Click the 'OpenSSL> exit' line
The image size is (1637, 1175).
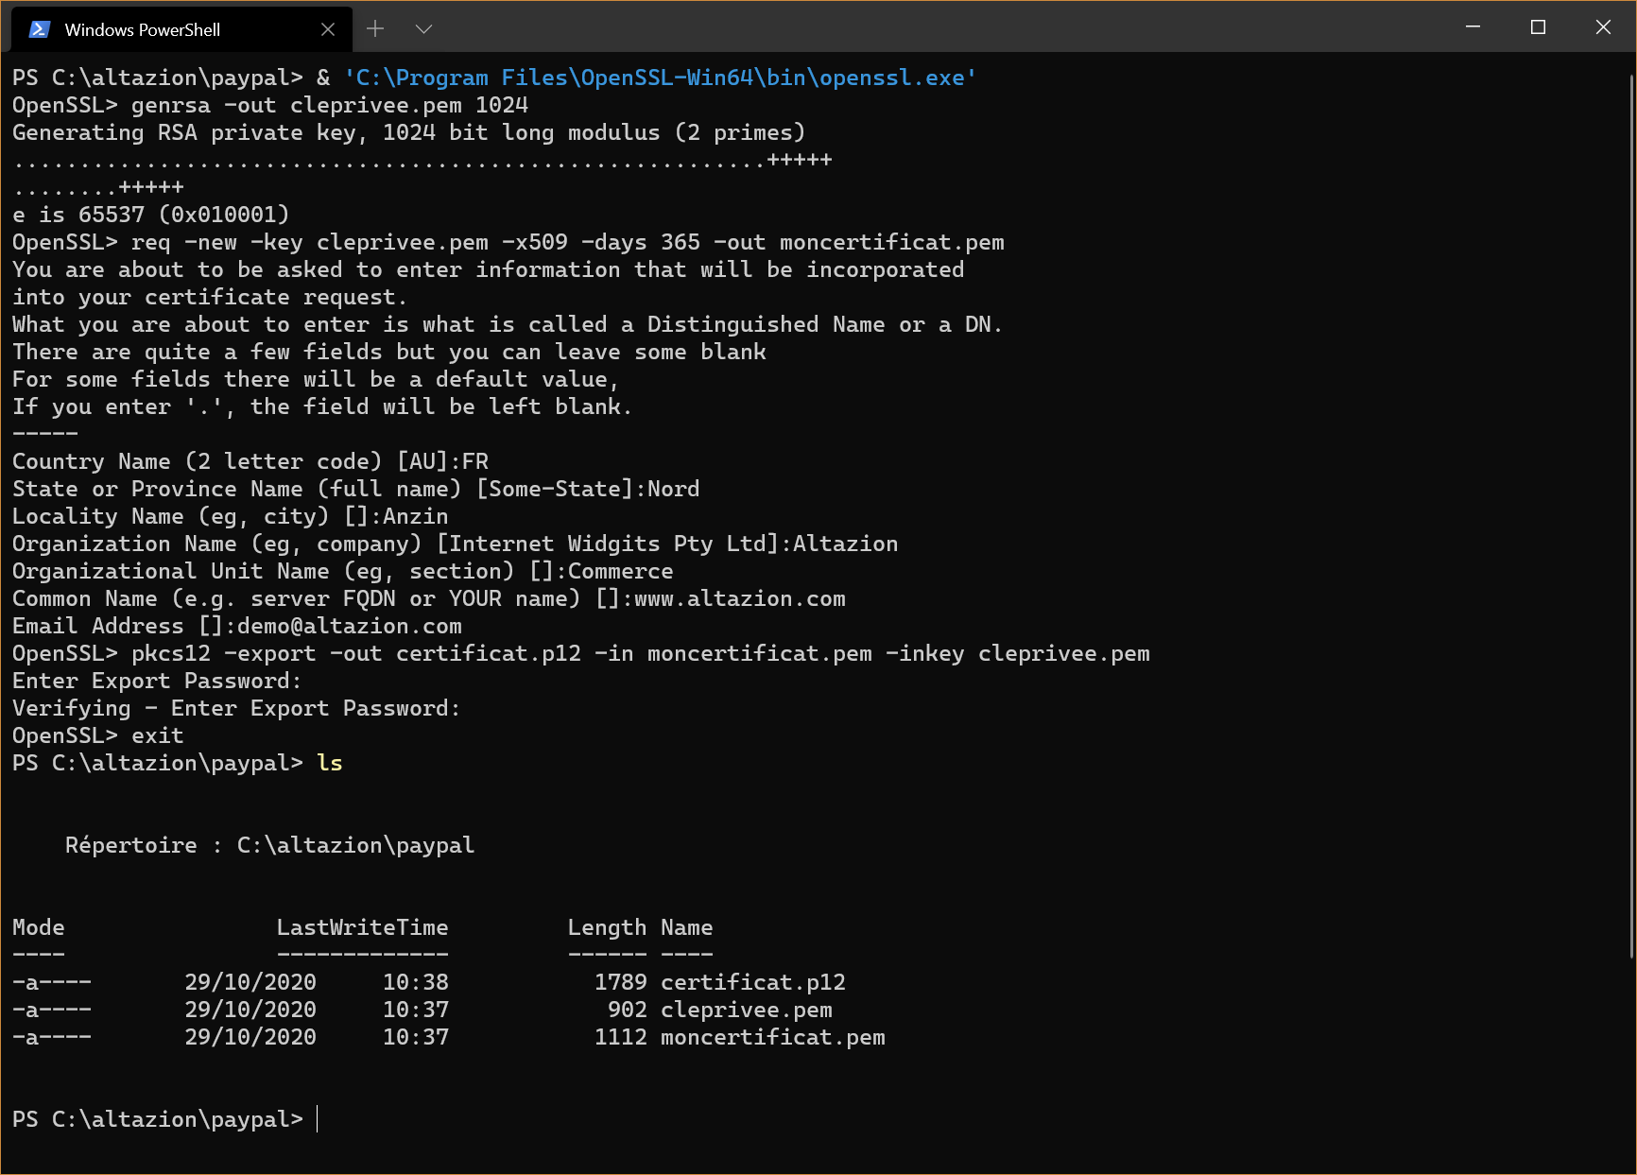[98, 735]
